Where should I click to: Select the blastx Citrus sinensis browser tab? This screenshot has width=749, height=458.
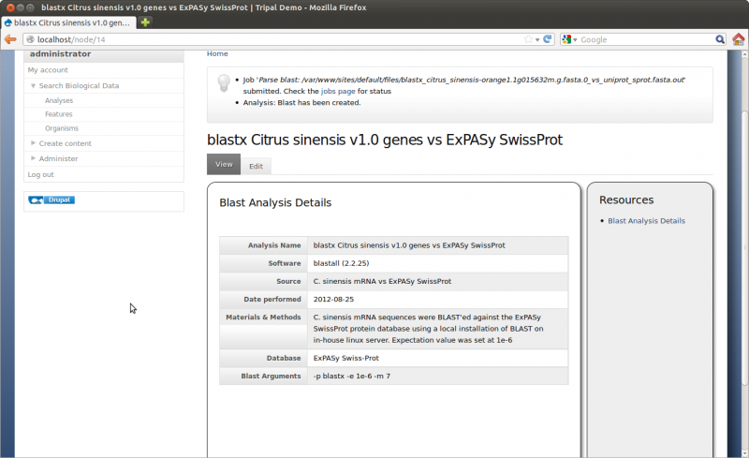pos(67,22)
